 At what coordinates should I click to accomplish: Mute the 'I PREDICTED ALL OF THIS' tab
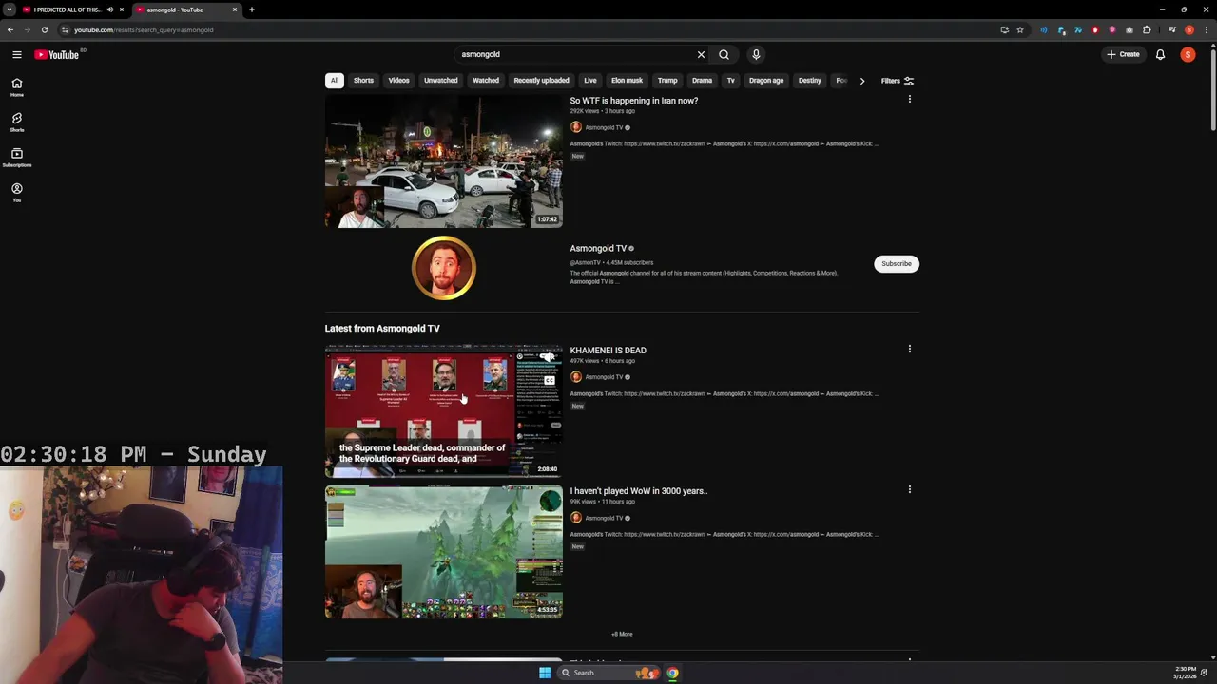pos(109,9)
